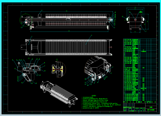Screen dimensions: 161x116
Task: Select the technical requirements notes block
Action: tap(101, 102)
